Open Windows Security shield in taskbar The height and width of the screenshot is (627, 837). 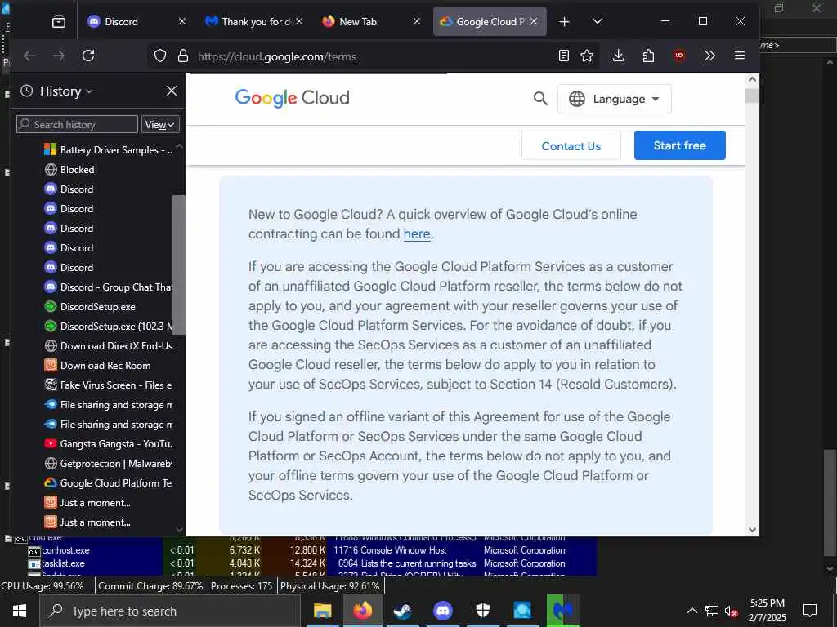tap(482, 611)
